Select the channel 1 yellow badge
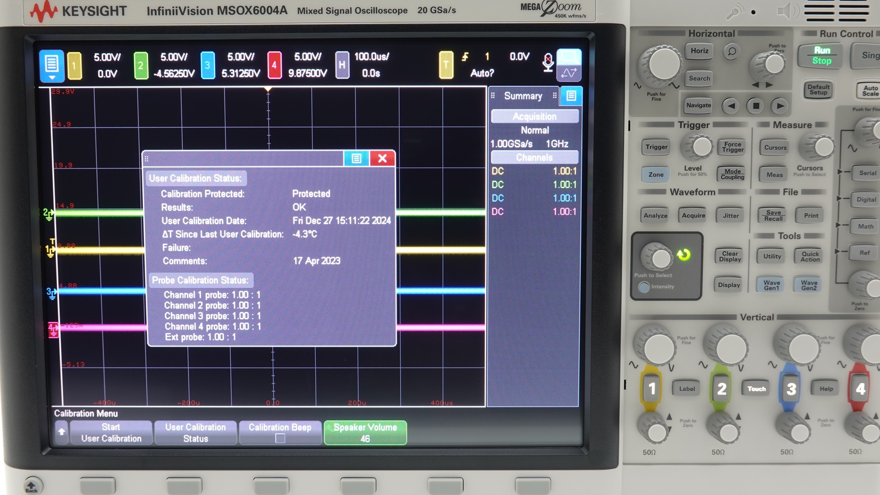 pyautogui.click(x=74, y=65)
